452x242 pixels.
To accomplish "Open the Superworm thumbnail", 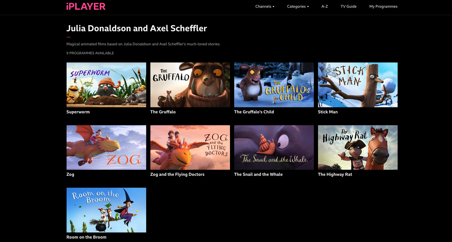I will 106,85.
